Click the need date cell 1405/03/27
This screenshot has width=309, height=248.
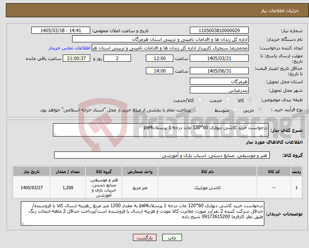tap(31, 188)
